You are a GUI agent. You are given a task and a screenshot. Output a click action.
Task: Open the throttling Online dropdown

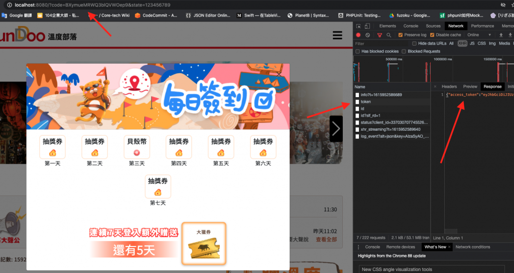479,35
